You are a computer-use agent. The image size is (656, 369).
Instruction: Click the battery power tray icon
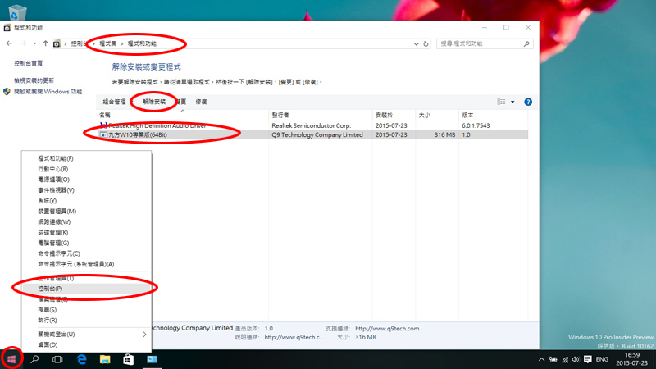click(x=553, y=359)
